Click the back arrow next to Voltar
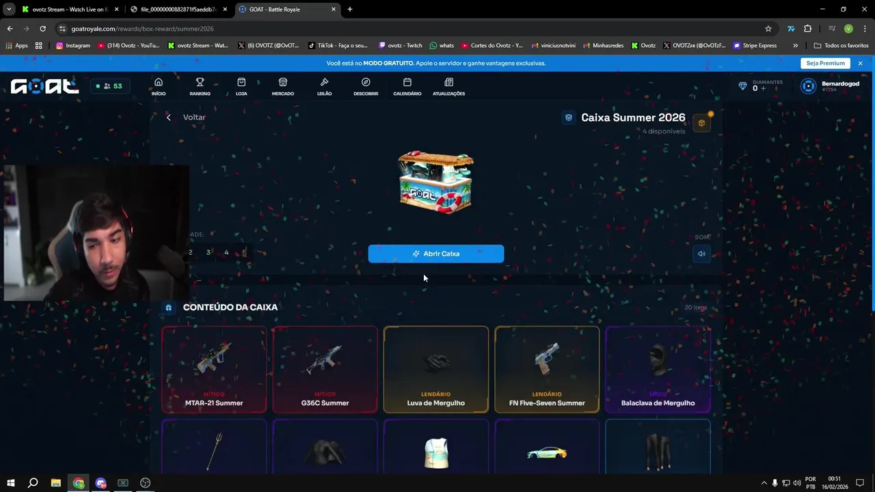 pyautogui.click(x=169, y=118)
